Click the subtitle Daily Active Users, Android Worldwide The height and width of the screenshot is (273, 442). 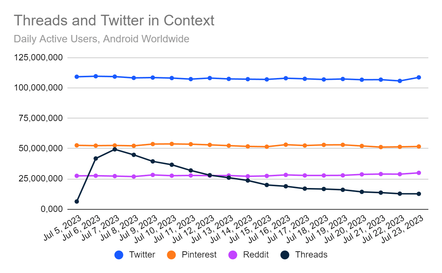[x=101, y=39]
